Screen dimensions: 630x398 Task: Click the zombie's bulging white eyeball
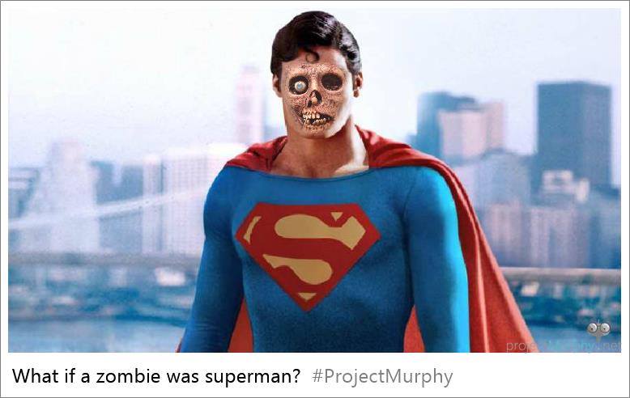[x=299, y=87]
